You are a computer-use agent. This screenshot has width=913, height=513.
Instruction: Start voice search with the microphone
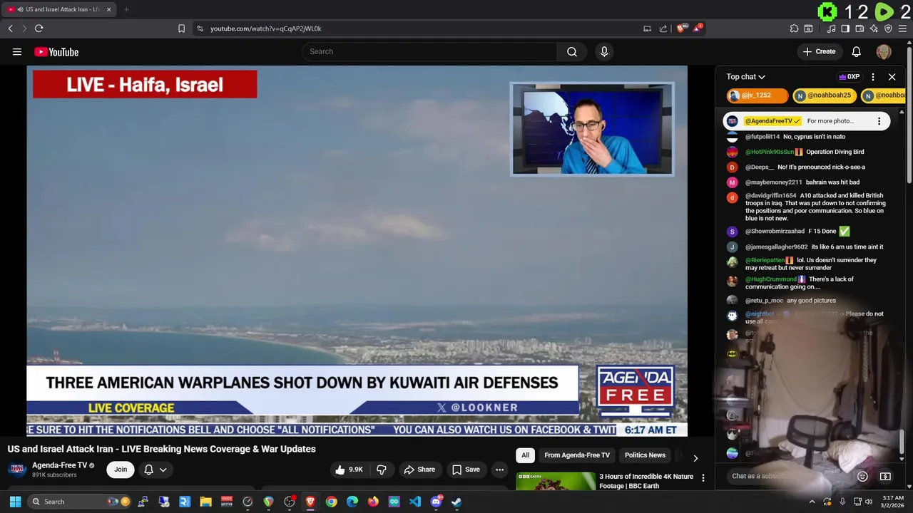(604, 51)
